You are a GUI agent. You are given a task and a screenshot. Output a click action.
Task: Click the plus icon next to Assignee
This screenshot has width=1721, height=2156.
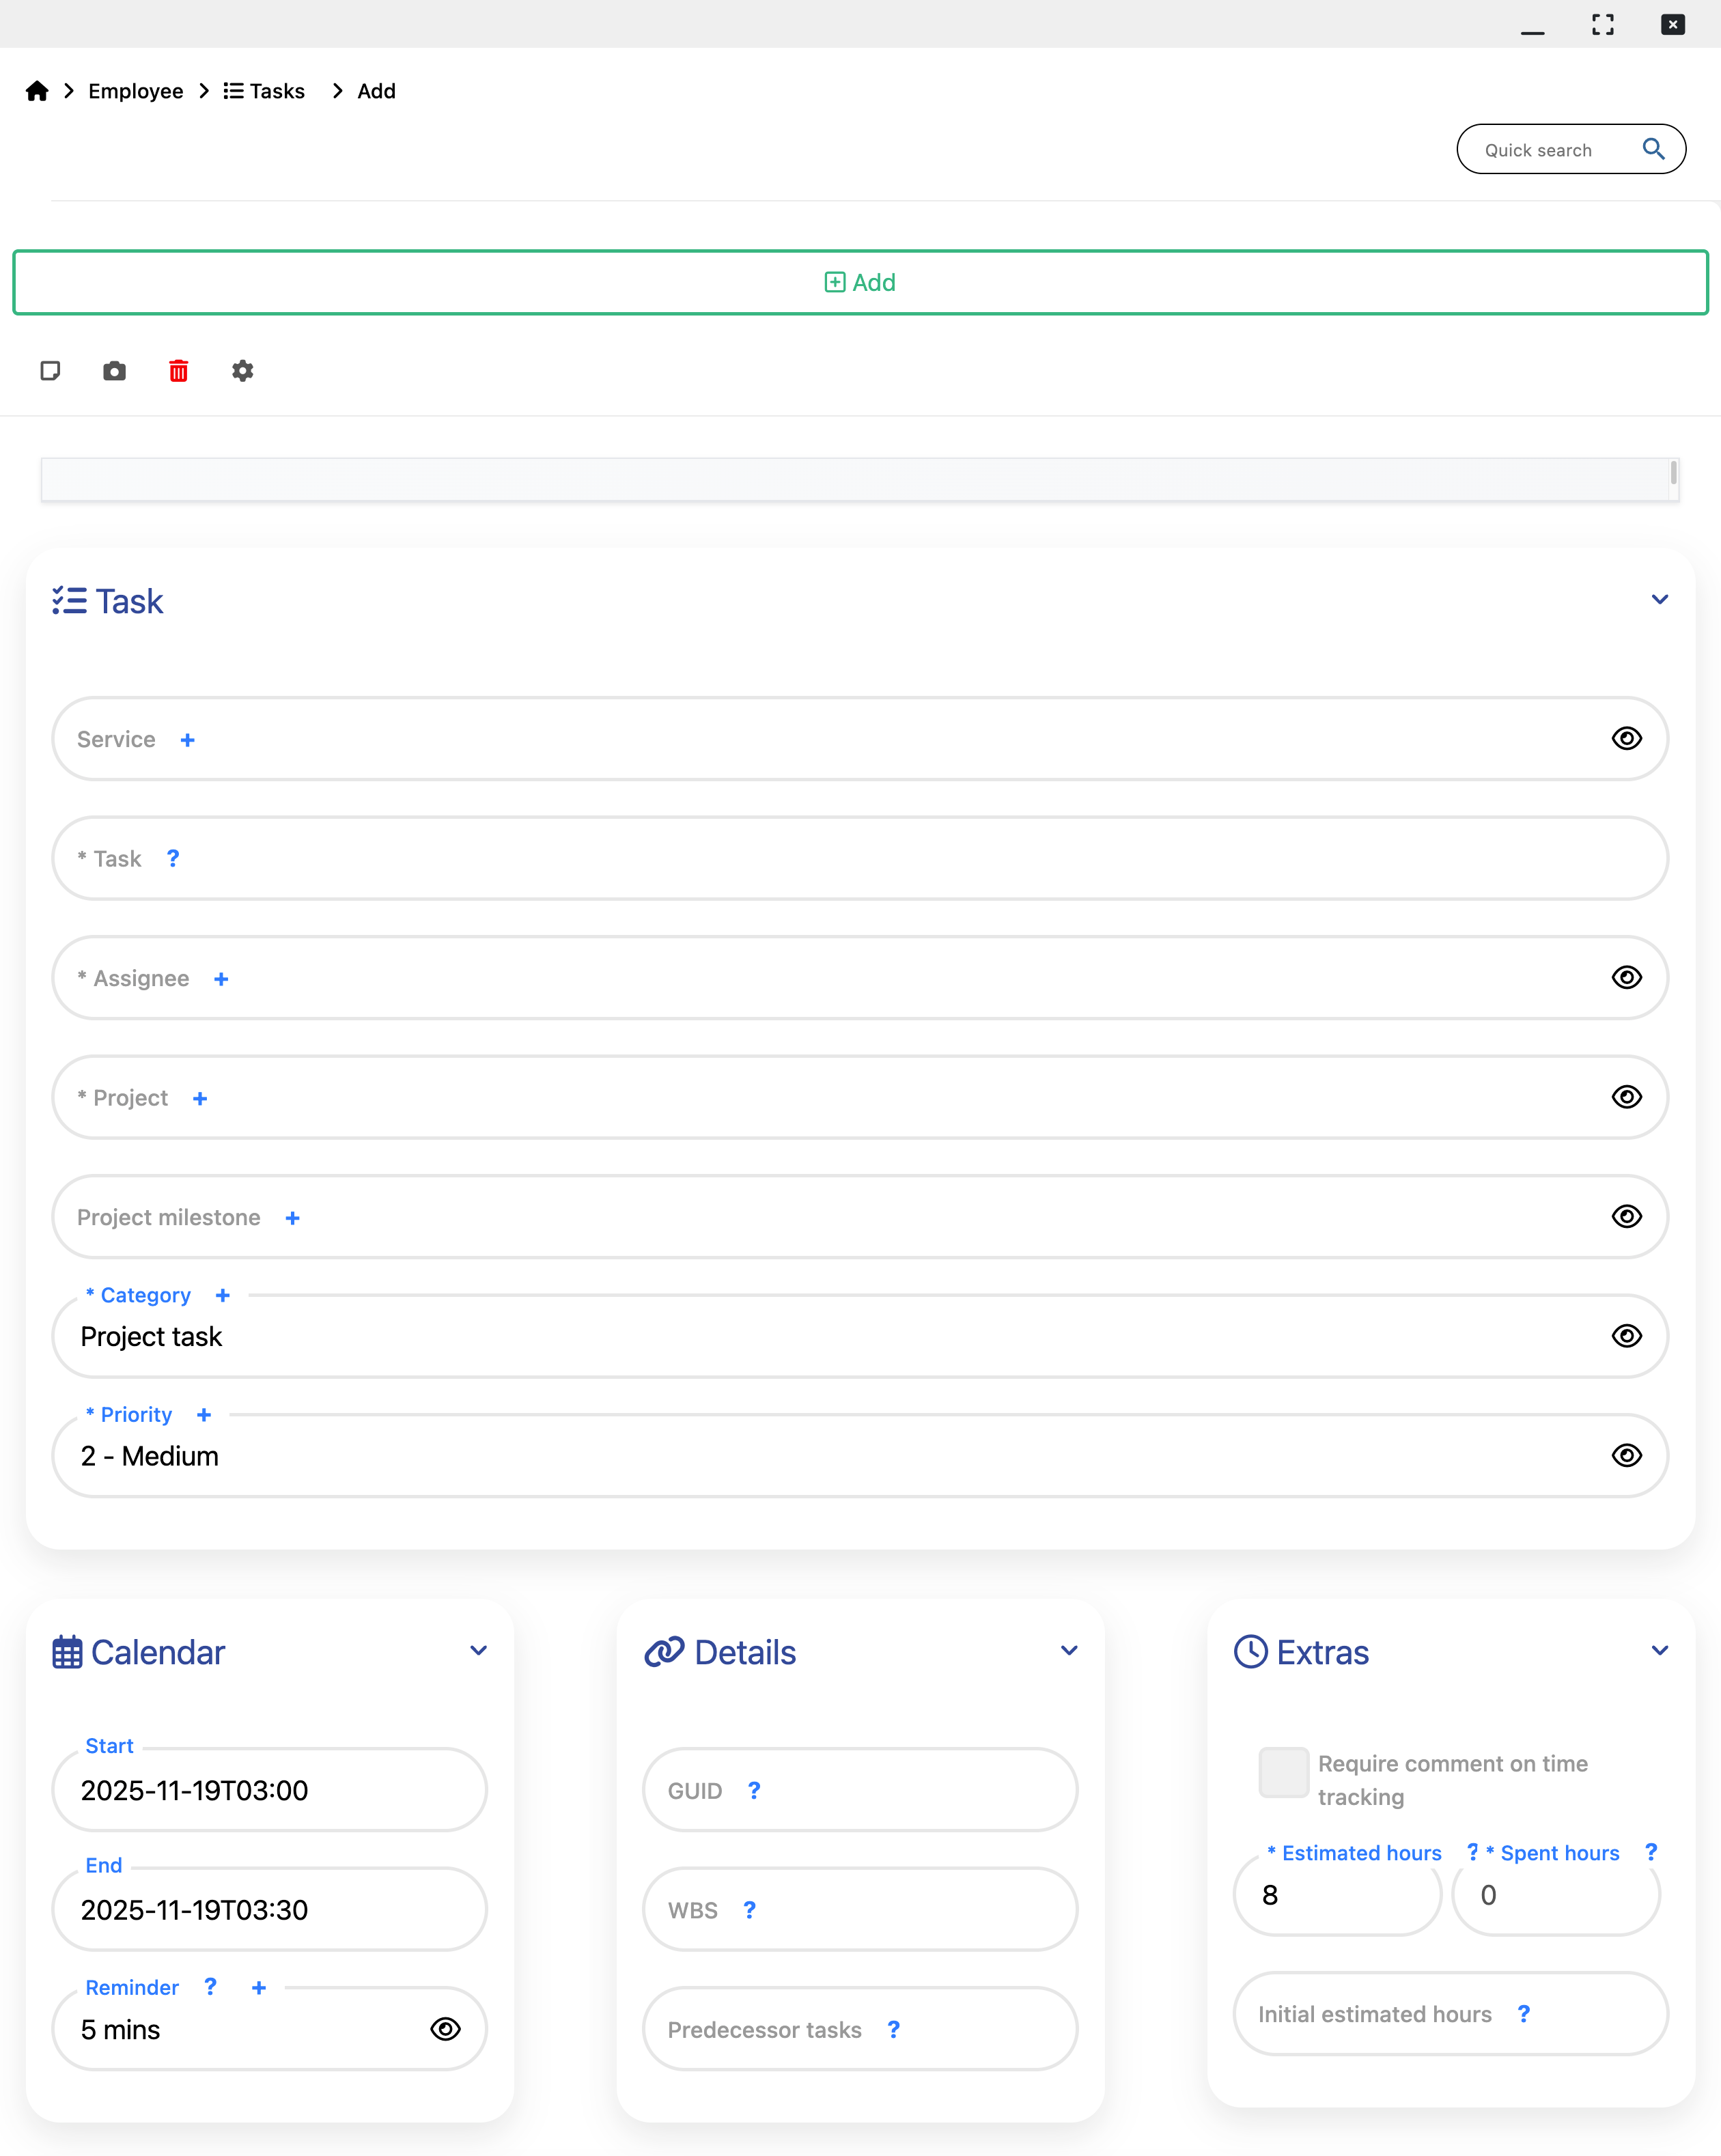click(221, 979)
